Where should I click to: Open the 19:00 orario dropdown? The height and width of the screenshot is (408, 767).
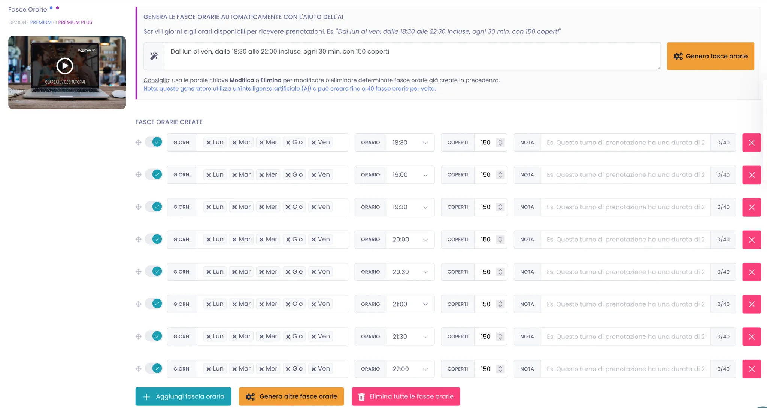(410, 175)
